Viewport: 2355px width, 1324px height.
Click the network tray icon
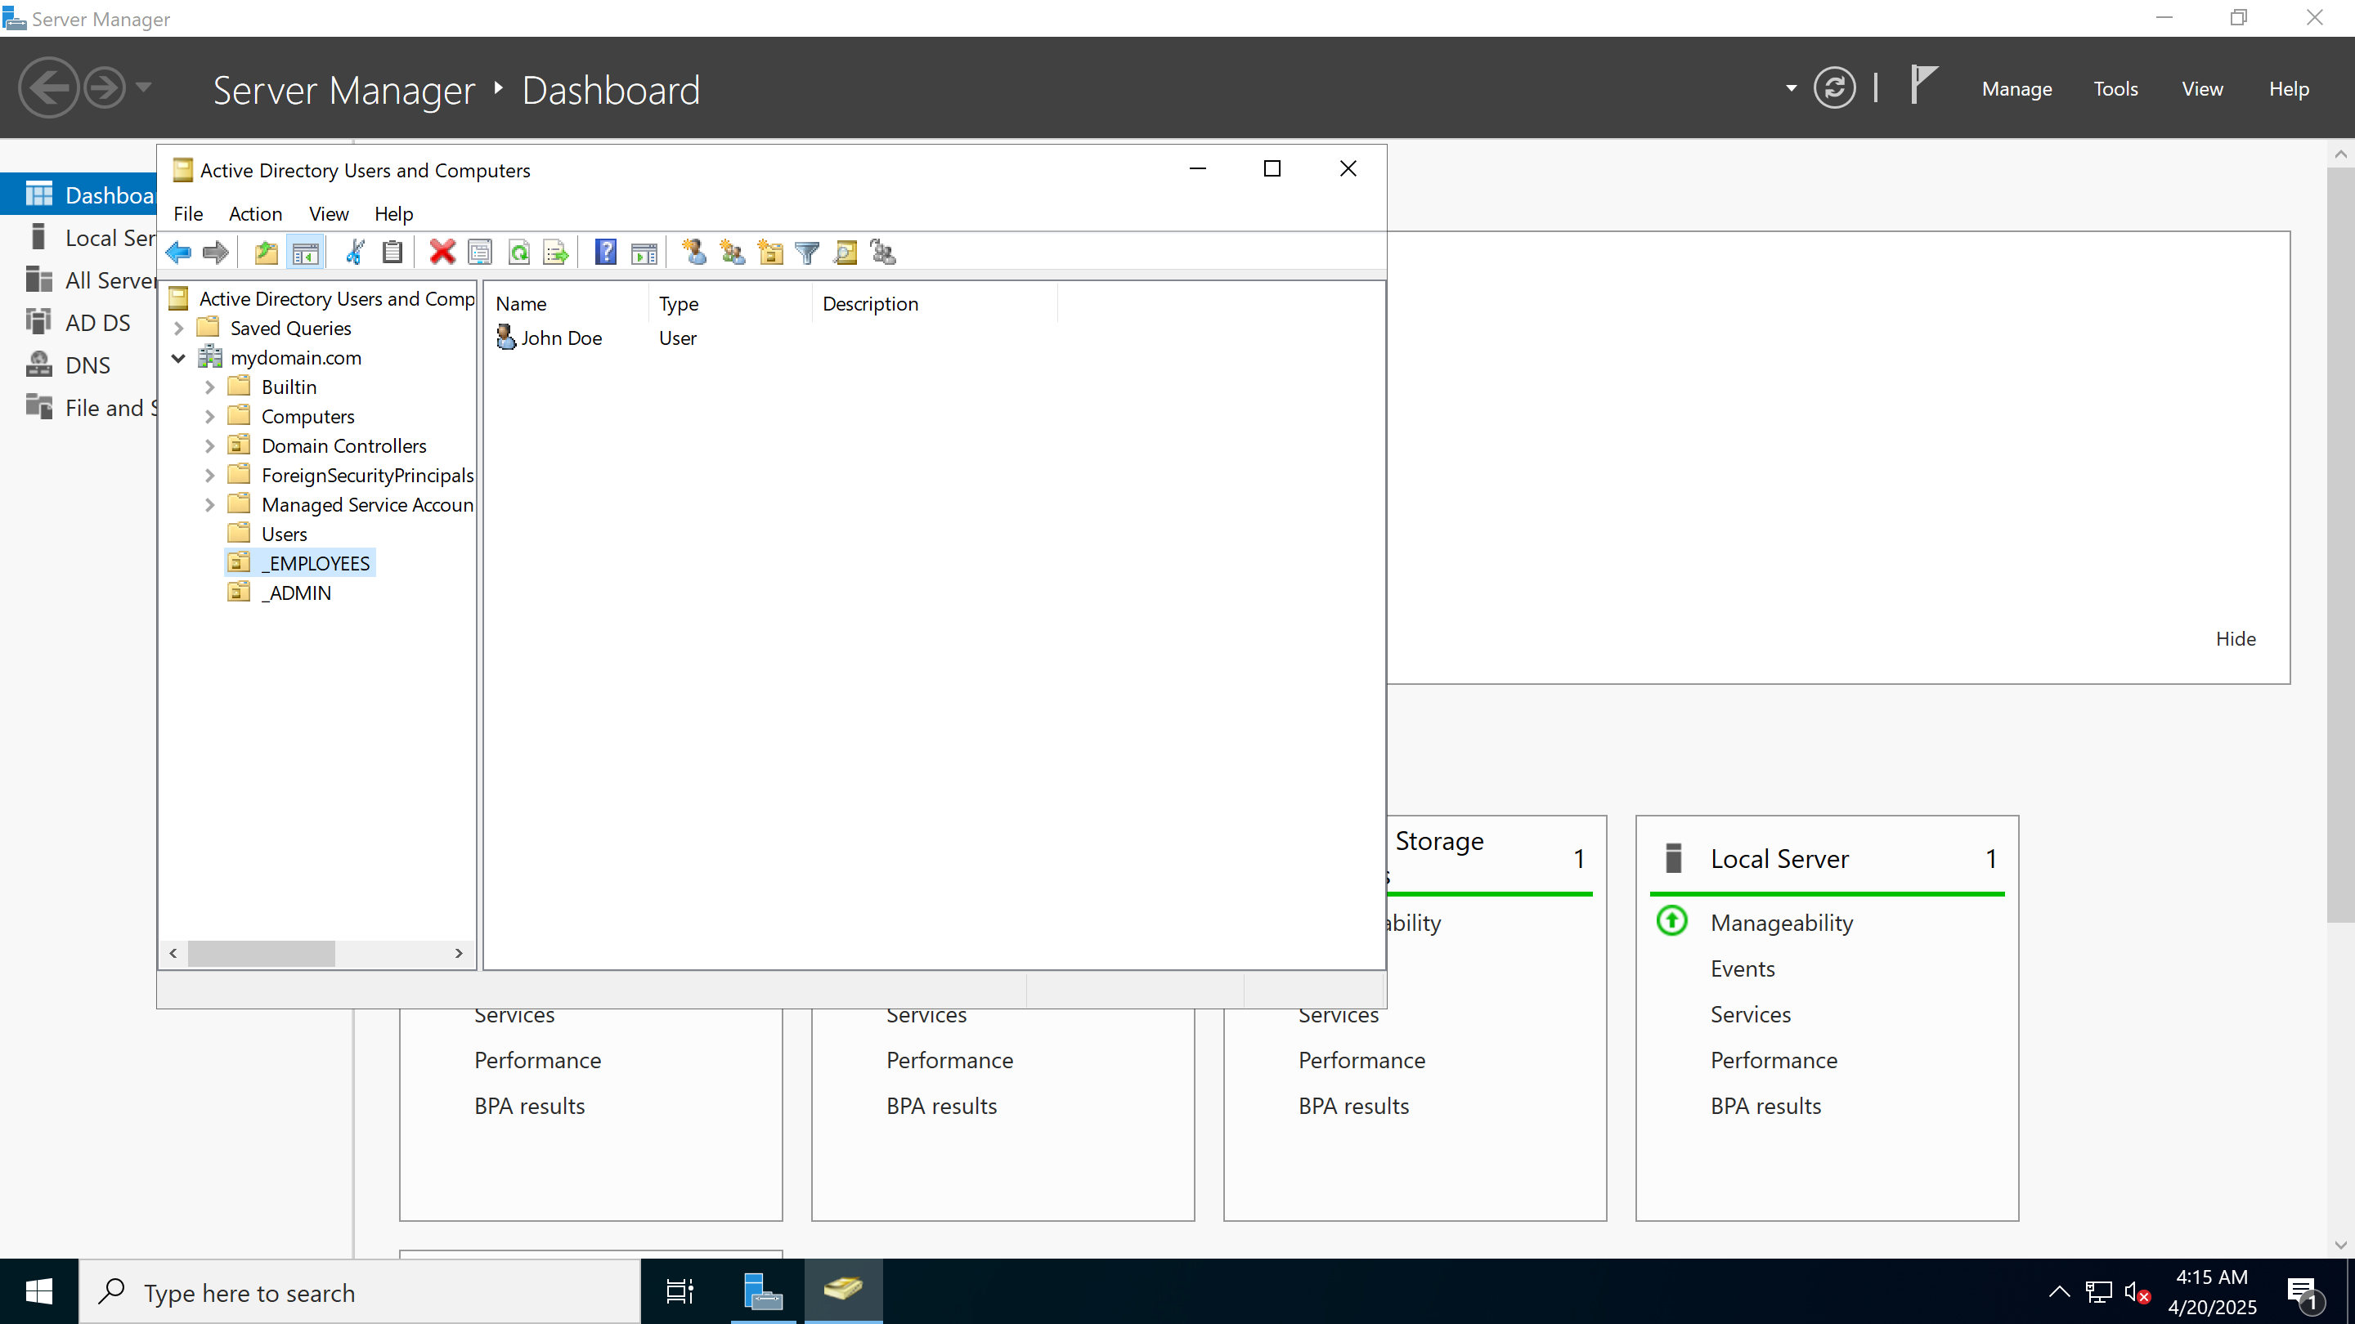click(x=2098, y=1292)
